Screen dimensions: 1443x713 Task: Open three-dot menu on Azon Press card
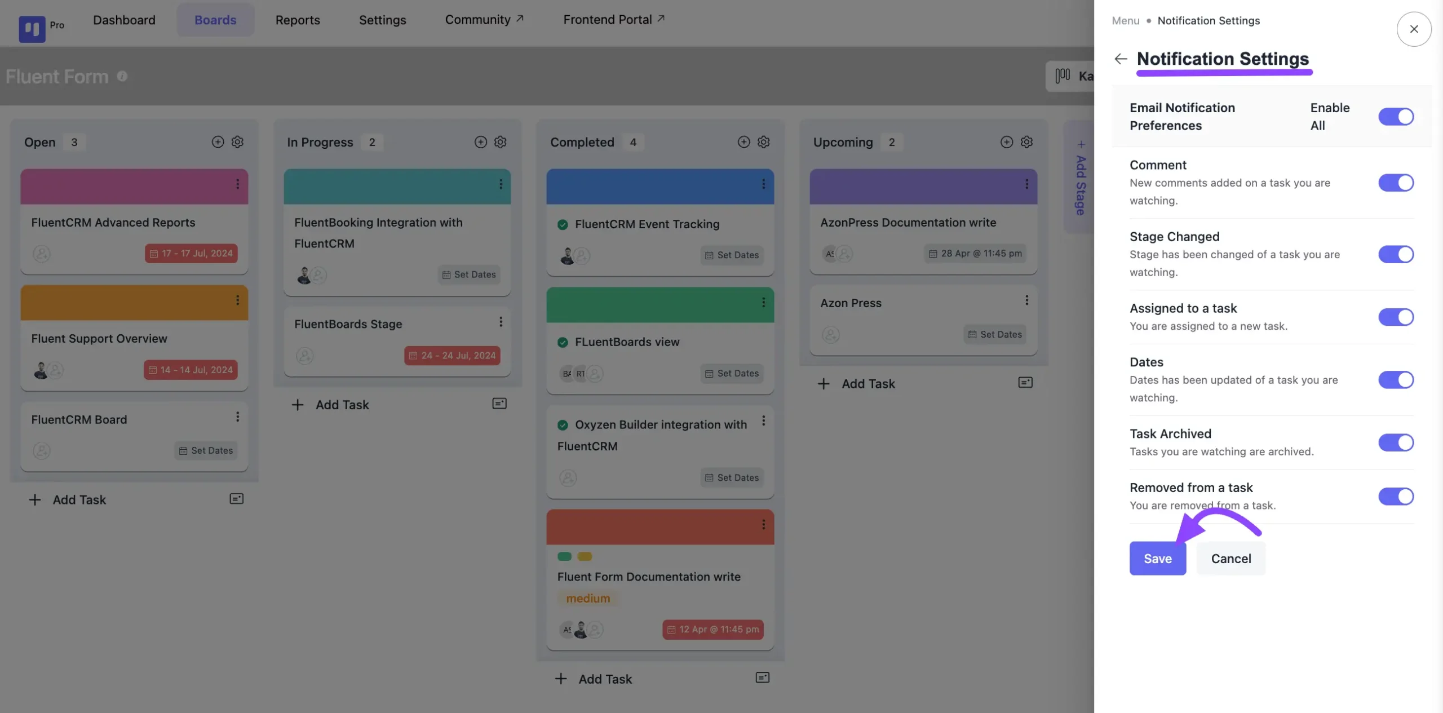(x=1026, y=300)
